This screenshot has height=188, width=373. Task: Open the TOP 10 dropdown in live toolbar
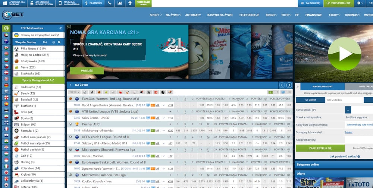pyautogui.click(x=74, y=92)
